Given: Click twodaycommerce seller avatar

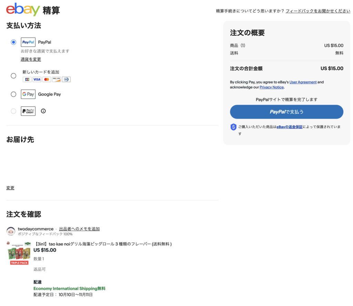Looking at the screenshot, I should [11, 231].
